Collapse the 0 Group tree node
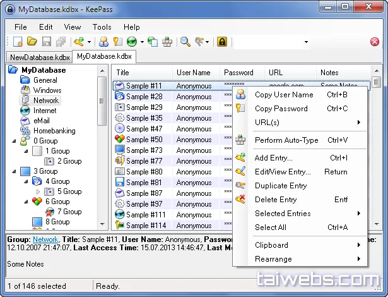Image resolution: width=388 pixels, height=297 pixels. [x=14, y=141]
